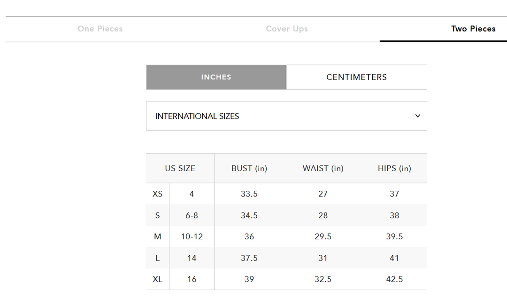Click waist value 29.5
This screenshot has height=299, width=507.
point(323,237)
